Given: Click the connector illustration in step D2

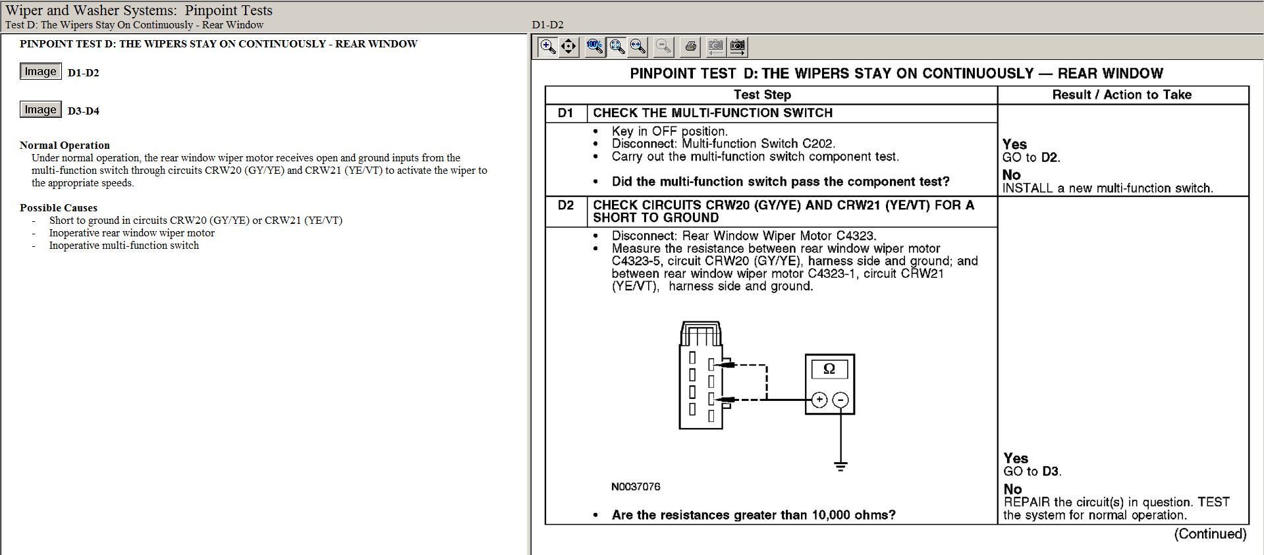Looking at the screenshot, I should coord(703,375).
